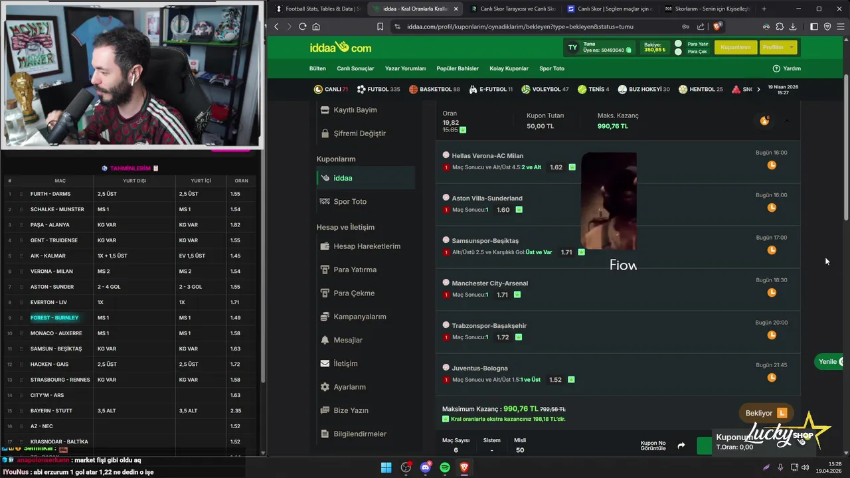
Task: Open the taskbar volume icon
Action: pos(805,467)
